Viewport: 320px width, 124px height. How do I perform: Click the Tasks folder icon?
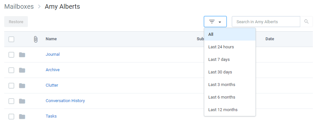pos(22,117)
